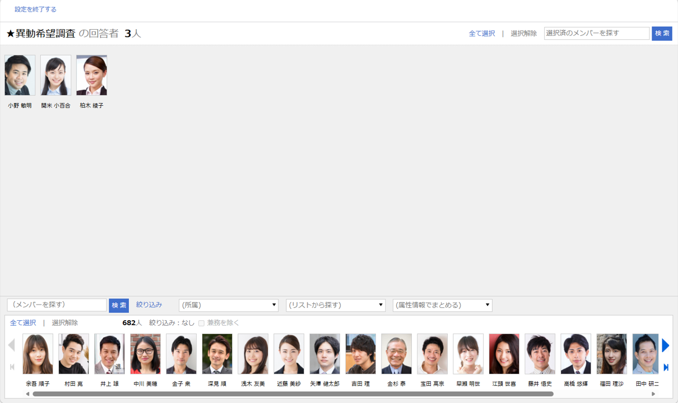Click 検索 button beside 選択済のメンバーを探す field
The height and width of the screenshot is (403, 678).
click(662, 34)
